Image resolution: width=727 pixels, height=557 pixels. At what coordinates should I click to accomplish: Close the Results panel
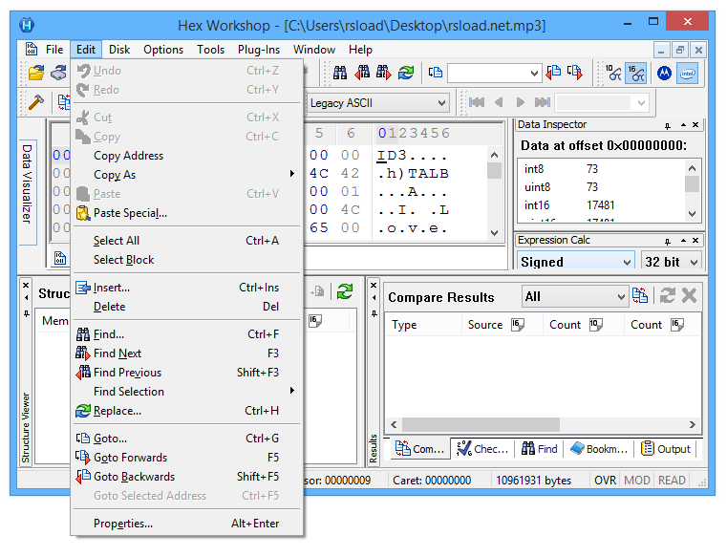click(x=374, y=286)
